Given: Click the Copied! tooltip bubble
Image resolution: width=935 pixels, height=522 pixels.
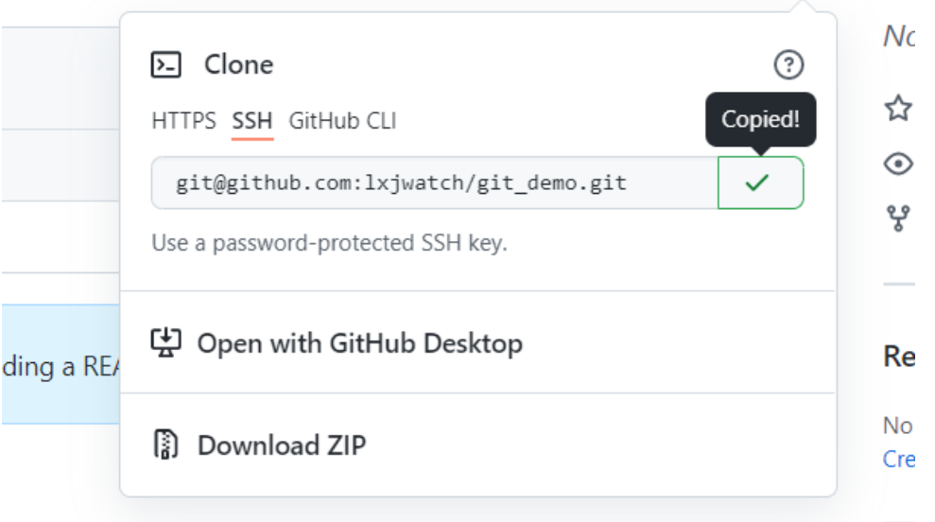Looking at the screenshot, I should pos(760,119).
